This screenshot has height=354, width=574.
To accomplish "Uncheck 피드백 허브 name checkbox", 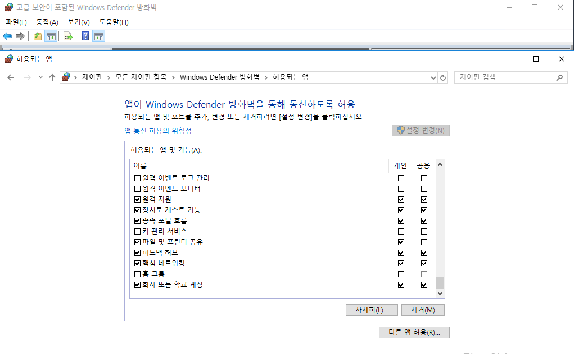I will (x=137, y=253).
